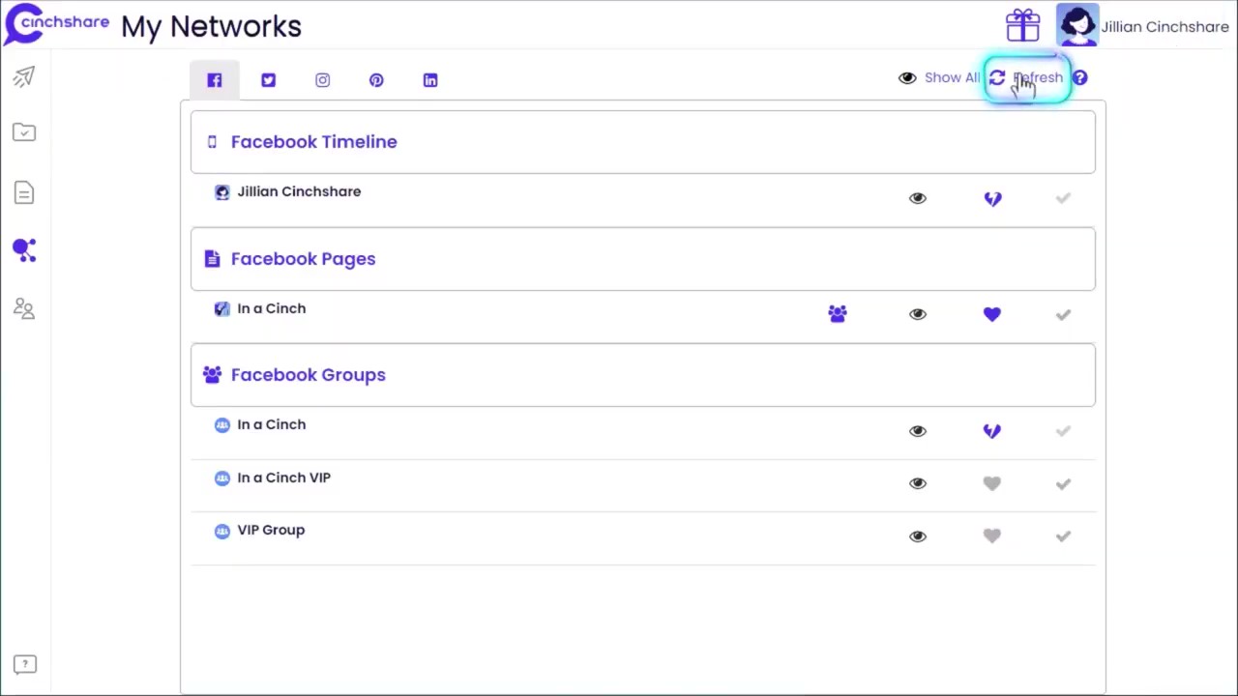Image resolution: width=1238 pixels, height=696 pixels.
Task: Refresh the networks list
Action: click(1026, 78)
